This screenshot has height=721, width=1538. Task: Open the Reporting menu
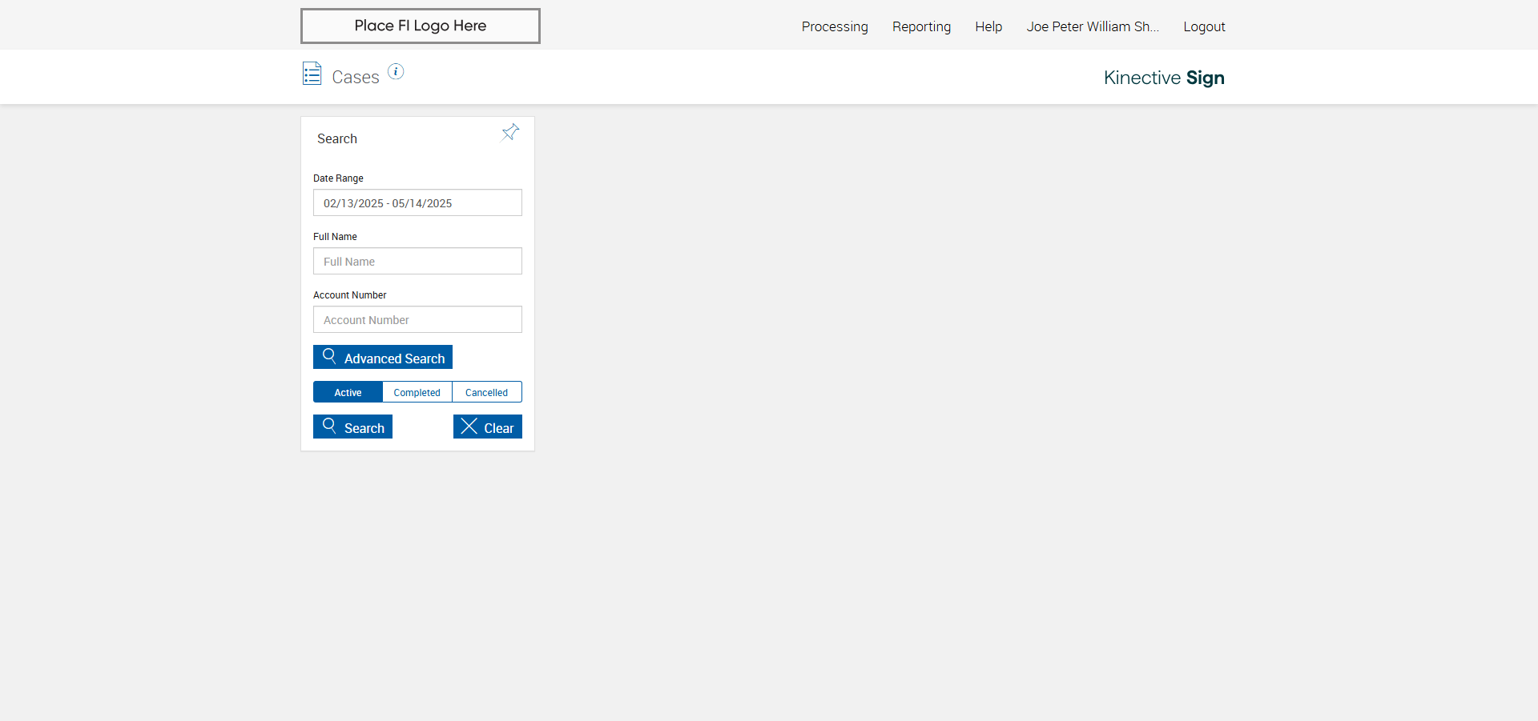coord(921,26)
